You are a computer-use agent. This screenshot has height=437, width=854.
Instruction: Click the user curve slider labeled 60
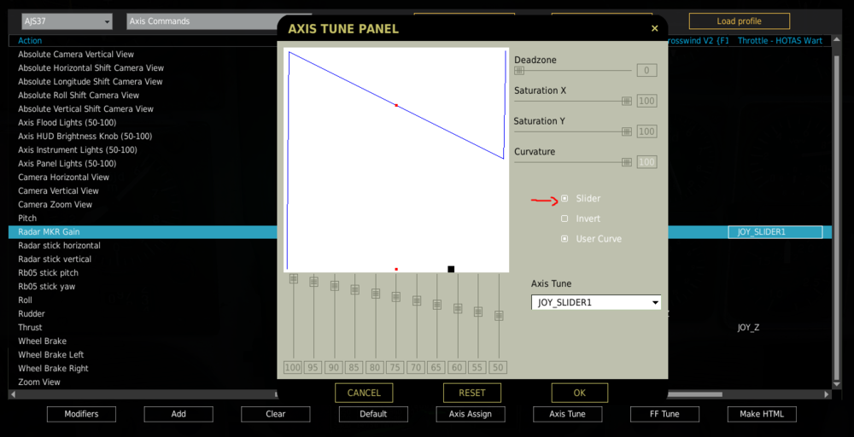click(458, 308)
